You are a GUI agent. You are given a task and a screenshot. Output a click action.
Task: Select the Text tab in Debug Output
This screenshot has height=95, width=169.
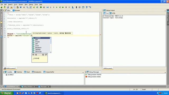click(x=106, y=13)
